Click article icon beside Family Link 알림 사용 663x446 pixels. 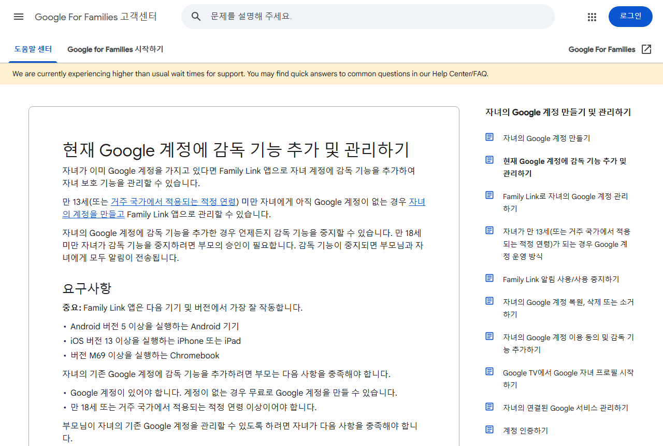pos(489,278)
